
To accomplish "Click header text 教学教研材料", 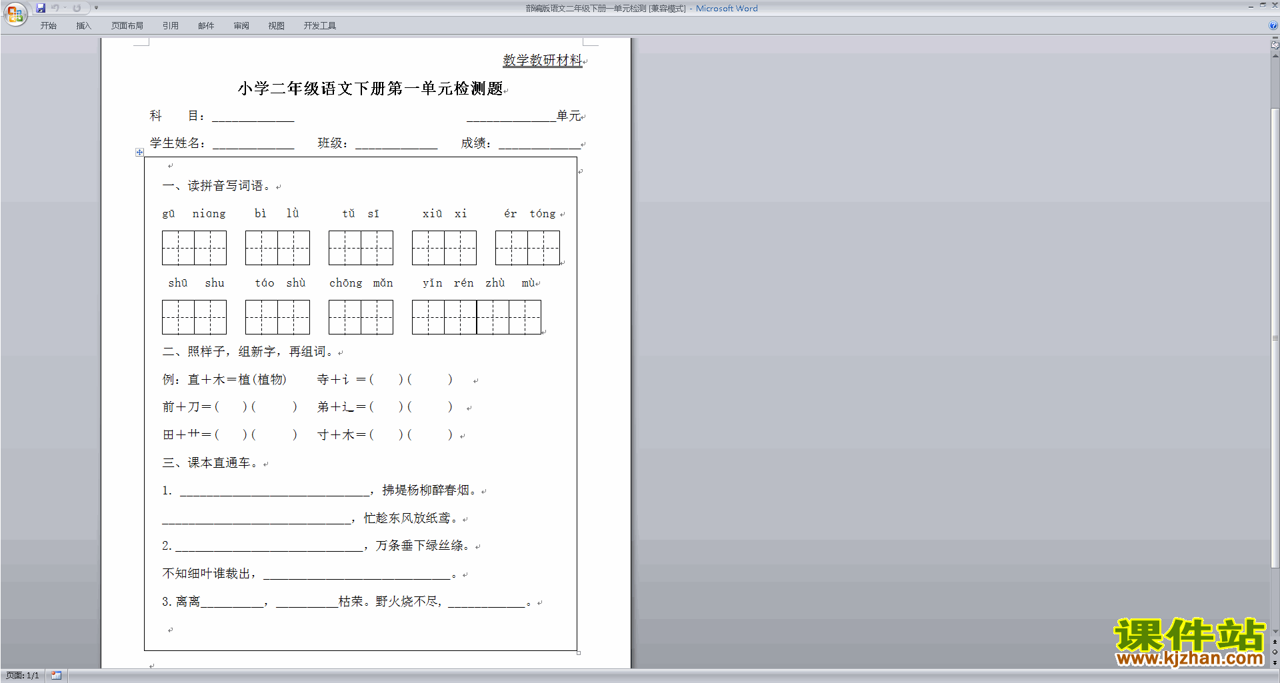I will tap(542, 61).
